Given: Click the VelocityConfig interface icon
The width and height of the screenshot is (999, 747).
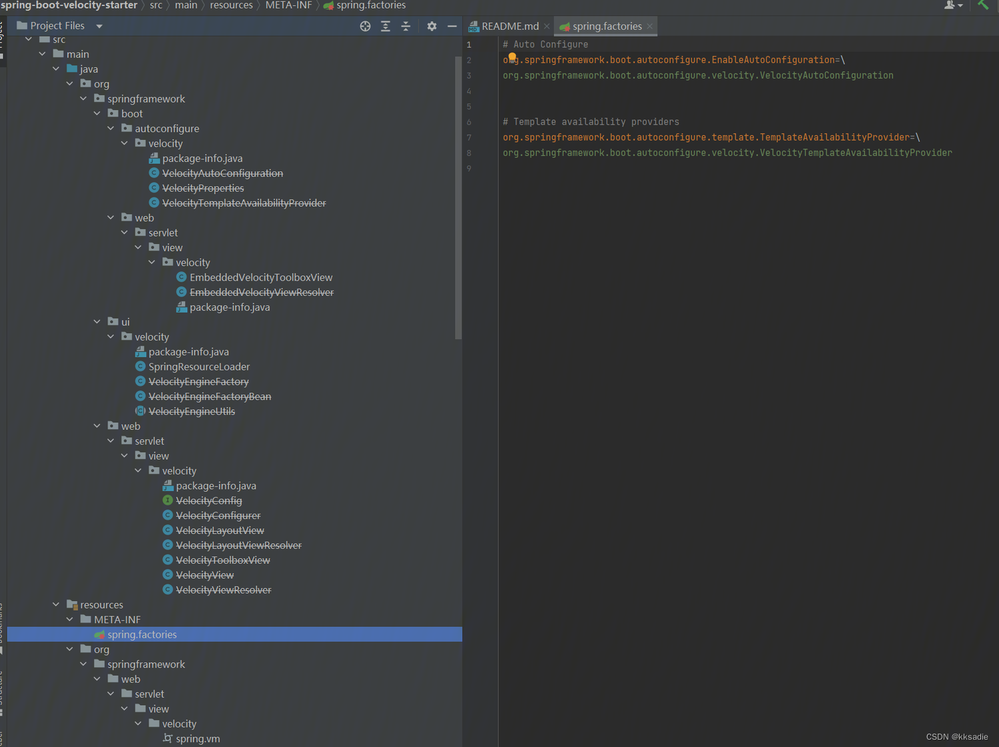Looking at the screenshot, I should 168,500.
